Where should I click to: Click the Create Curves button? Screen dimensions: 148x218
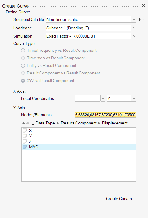(119, 199)
